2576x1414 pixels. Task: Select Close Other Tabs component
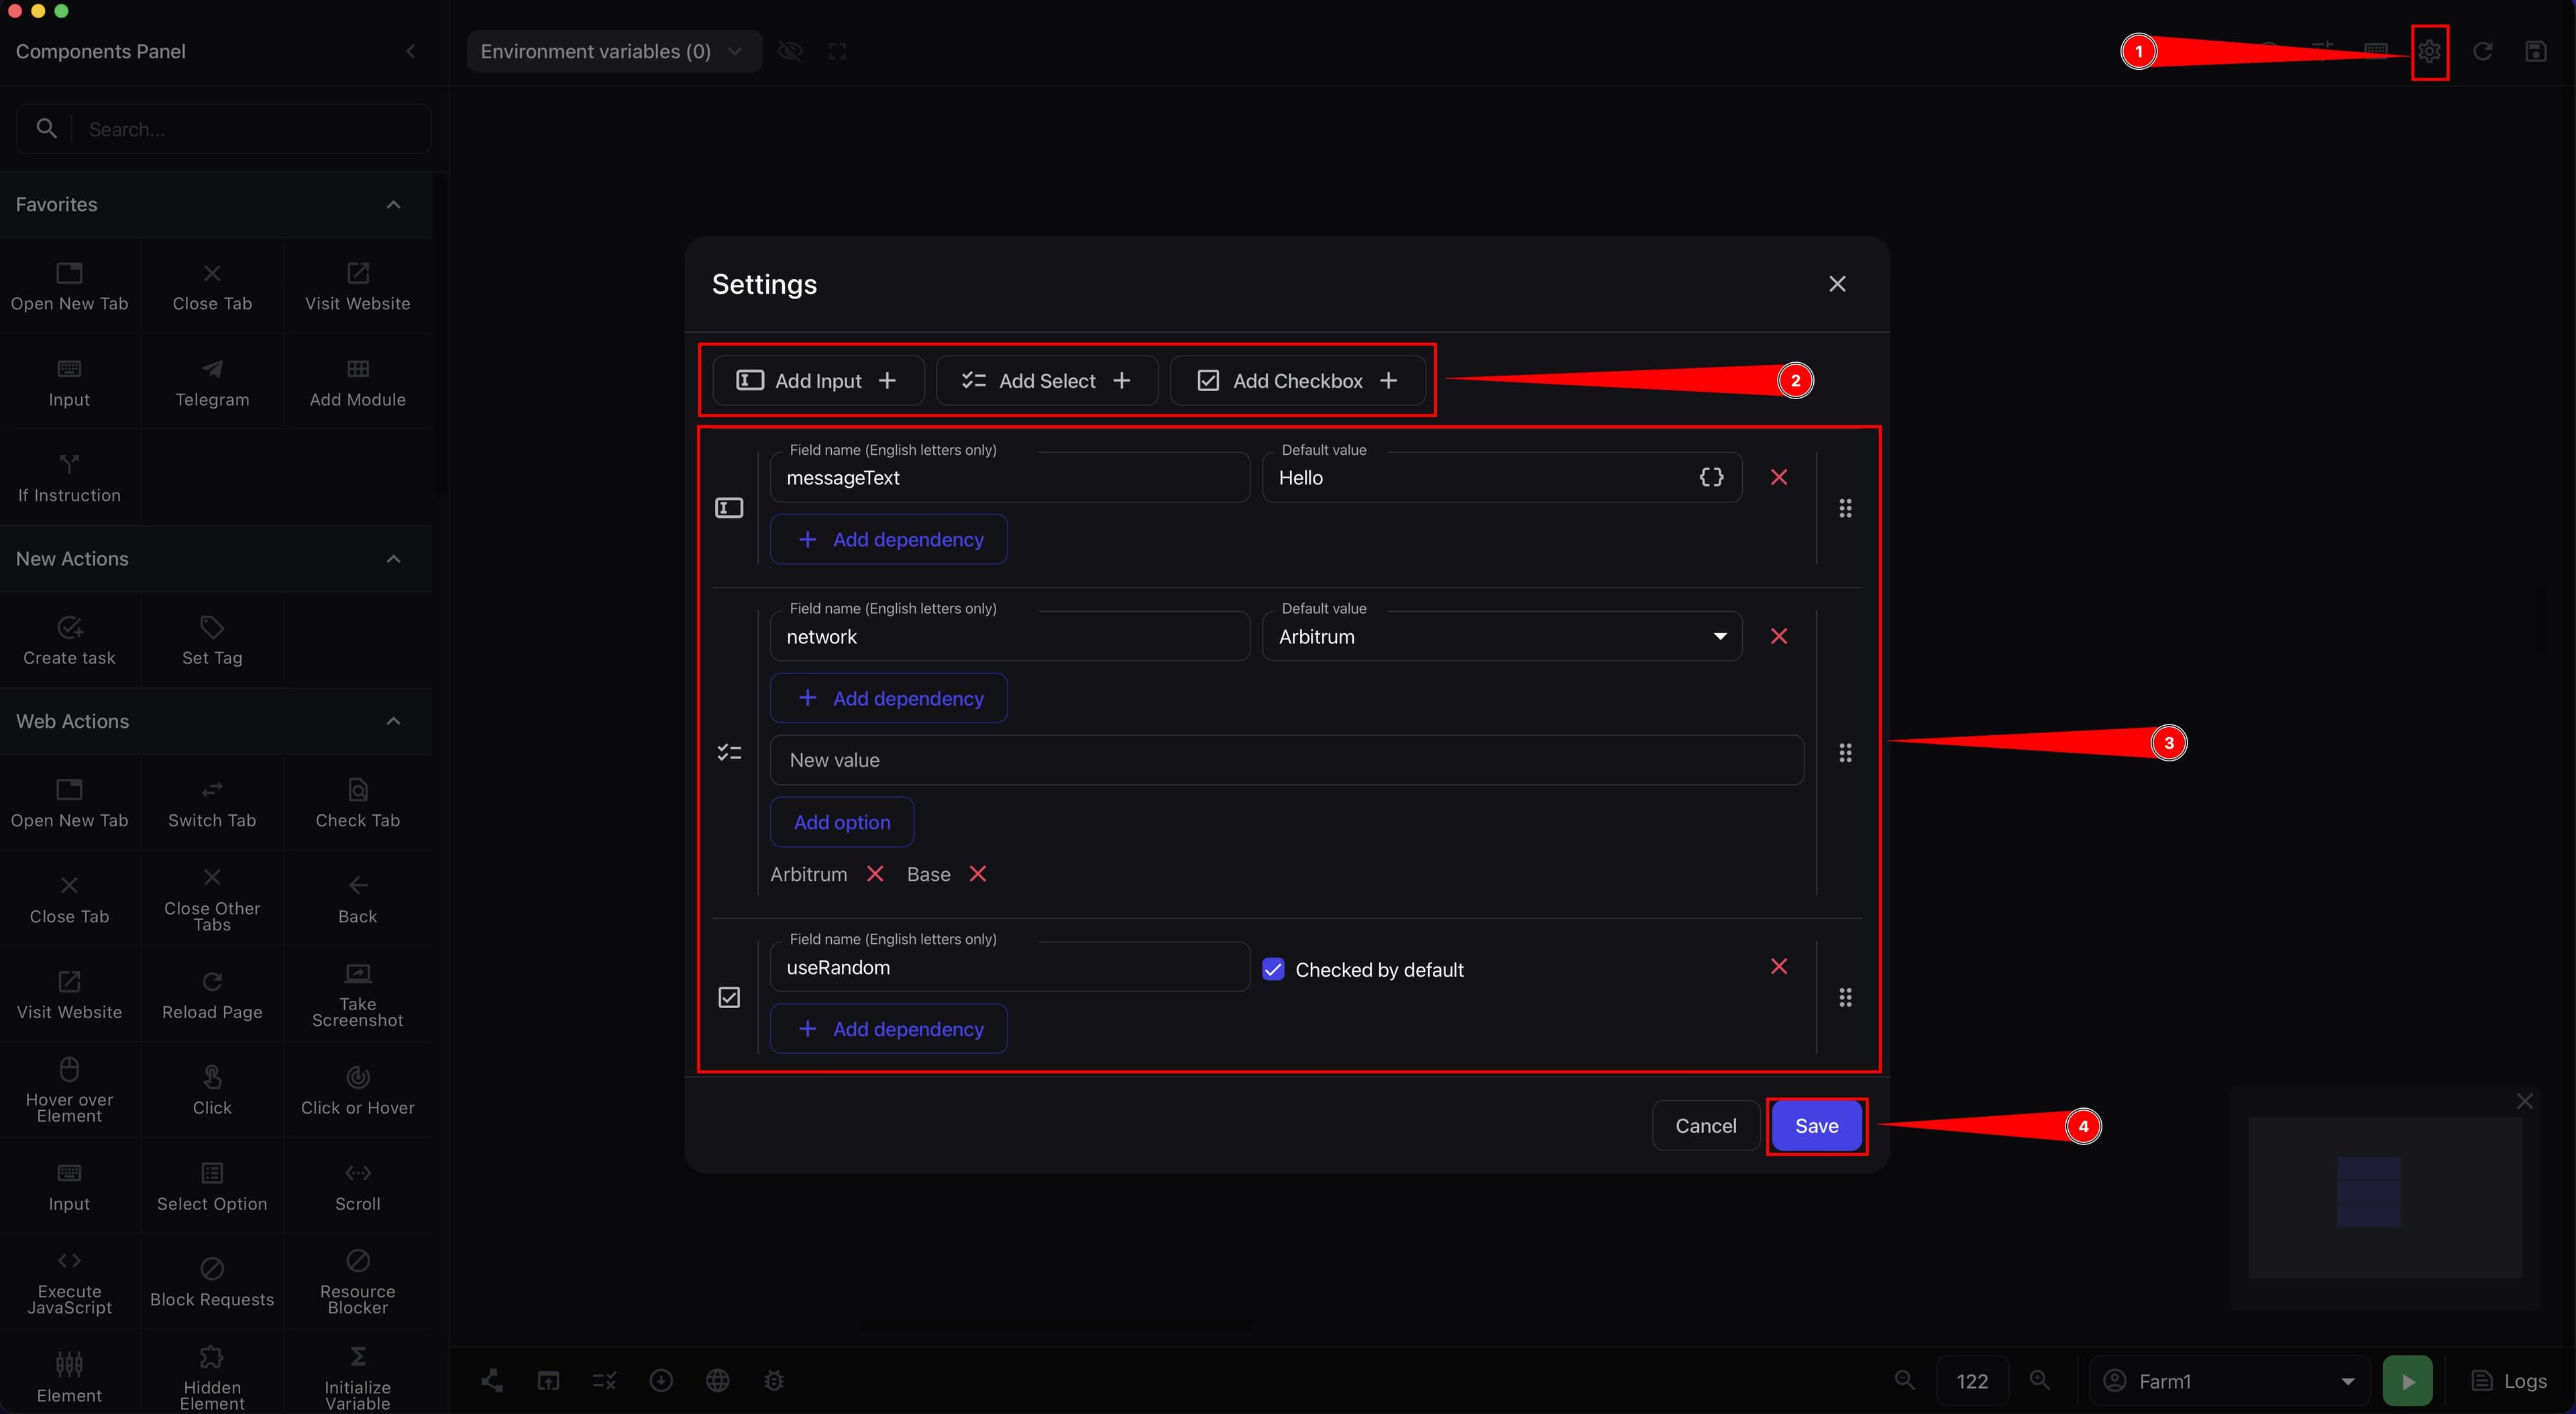click(212, 899)
